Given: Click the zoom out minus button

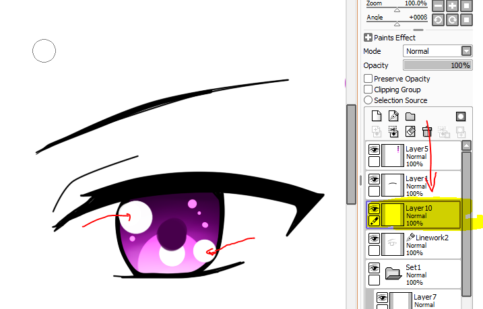Looking at the screenshot, I should tap(438, 5).
